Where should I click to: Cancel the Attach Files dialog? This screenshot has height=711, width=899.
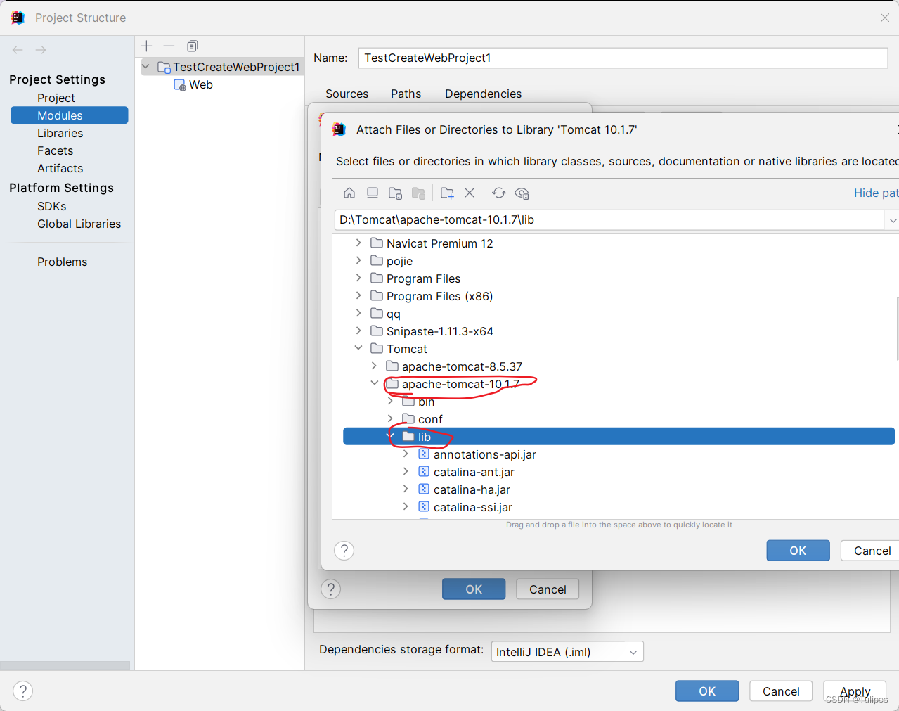tap(872, 551)
